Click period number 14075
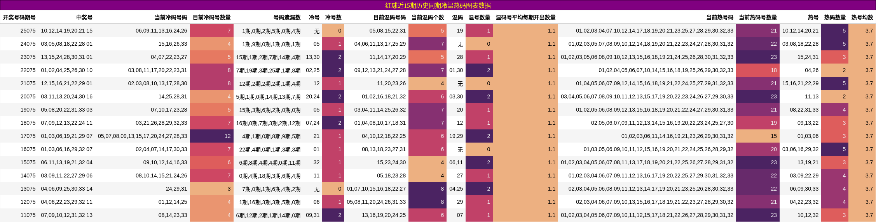 point(28,176)
